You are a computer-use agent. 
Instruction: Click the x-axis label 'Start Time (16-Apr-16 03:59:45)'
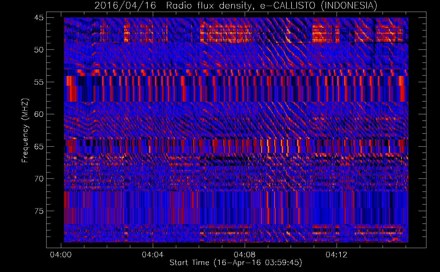tap(236, 263)
